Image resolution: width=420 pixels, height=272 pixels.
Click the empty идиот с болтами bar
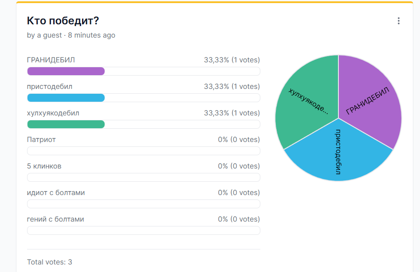[x=144, y=204]
